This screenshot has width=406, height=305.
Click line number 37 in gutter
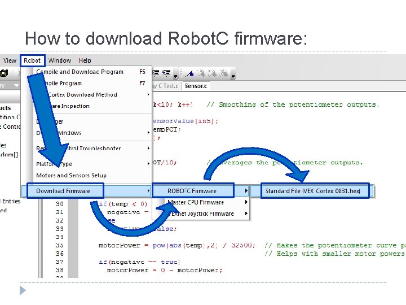[x=60, y=262]
